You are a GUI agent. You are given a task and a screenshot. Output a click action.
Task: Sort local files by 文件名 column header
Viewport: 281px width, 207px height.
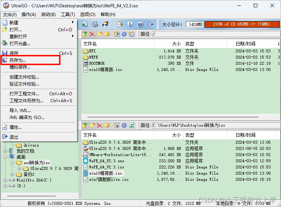tap(118, 135)
